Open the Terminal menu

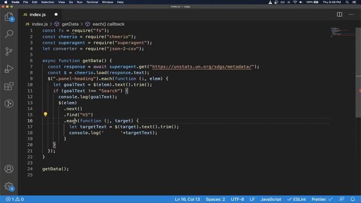(93, 2)
